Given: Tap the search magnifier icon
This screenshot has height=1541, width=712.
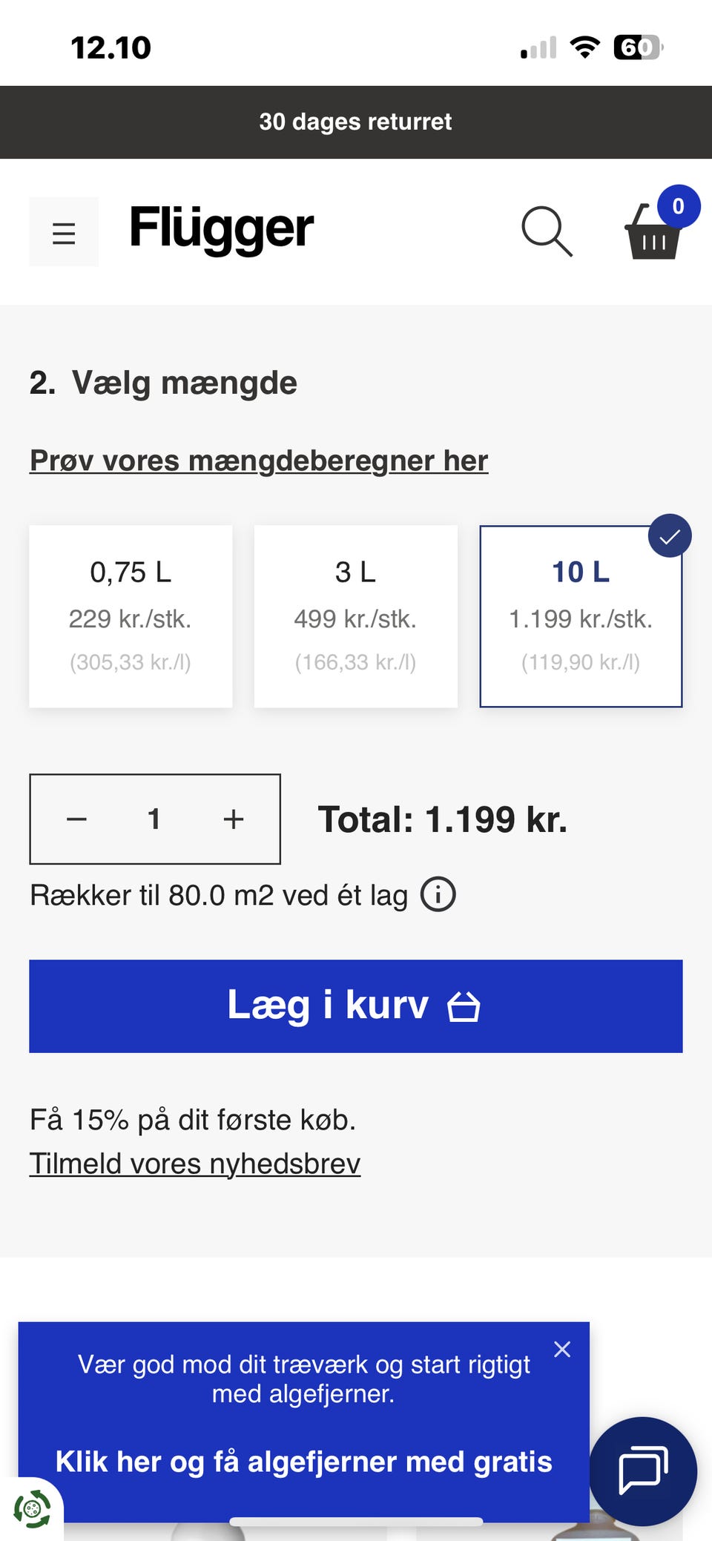Looking at the screenshot, I should click(547, 231).
